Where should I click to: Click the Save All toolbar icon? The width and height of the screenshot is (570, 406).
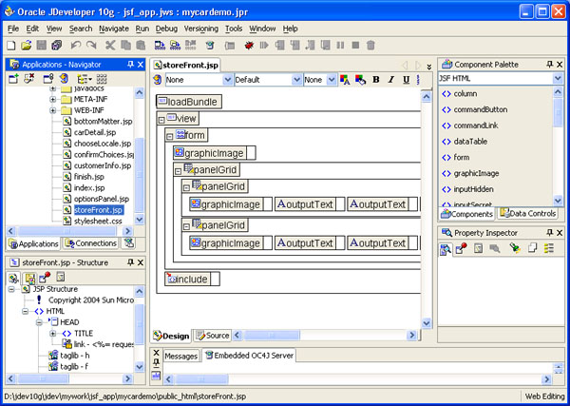[57, 46]
